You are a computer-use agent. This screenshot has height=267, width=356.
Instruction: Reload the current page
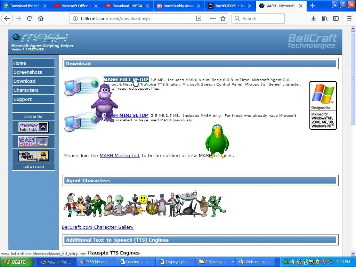(30, 19)
